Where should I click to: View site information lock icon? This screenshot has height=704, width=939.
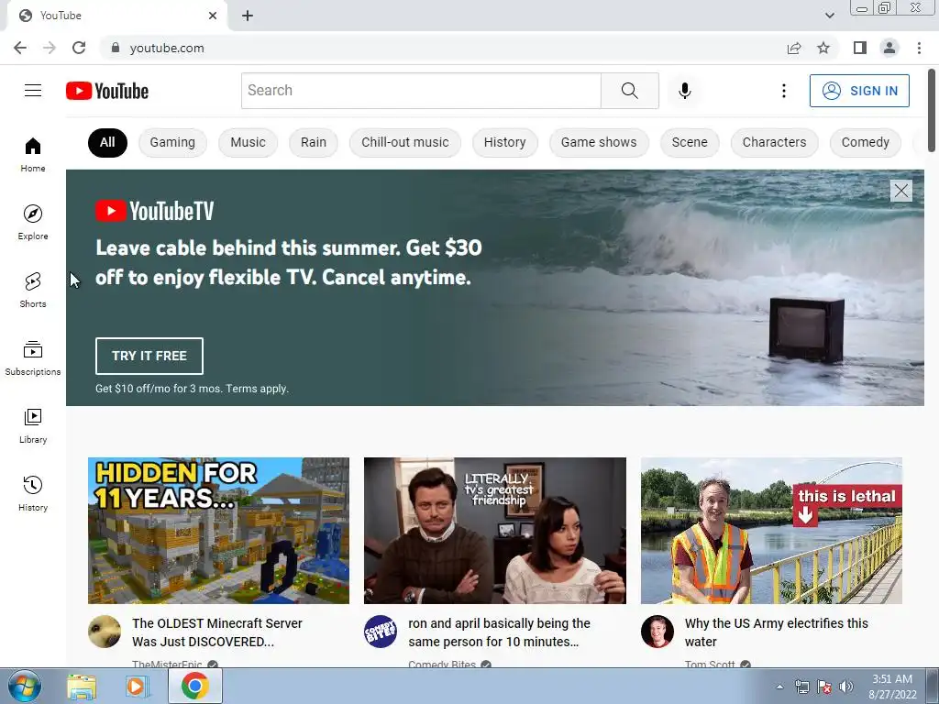click(116, 48)
